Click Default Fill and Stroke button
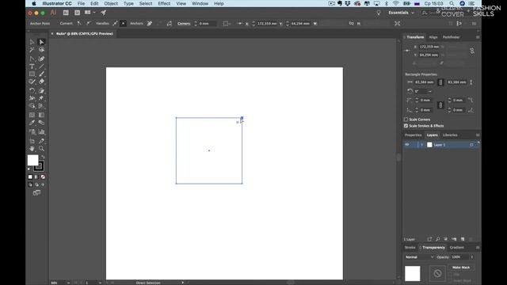Image resolution: width=507 pixels, height=285 pixels. pos(29,169)
